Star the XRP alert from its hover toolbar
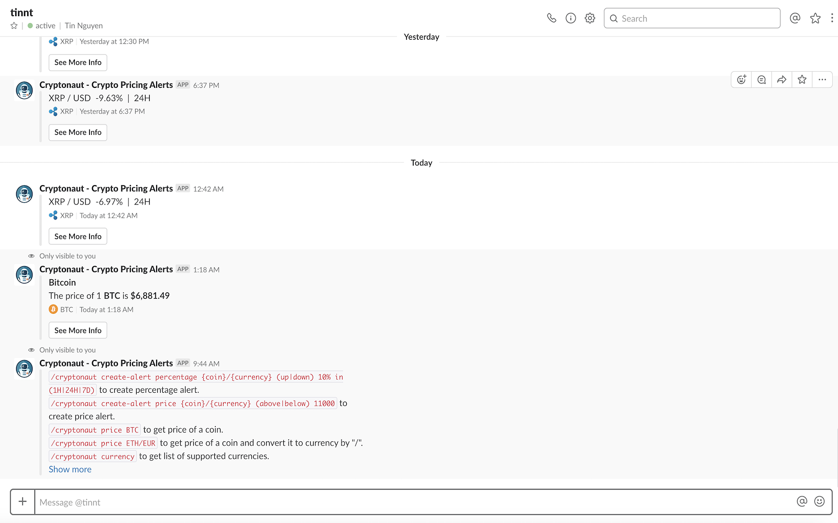 801,79
